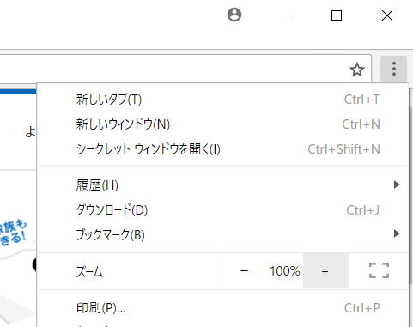Maximize the browser window
Screen dimensions: 413x327
tap(337, 15)
